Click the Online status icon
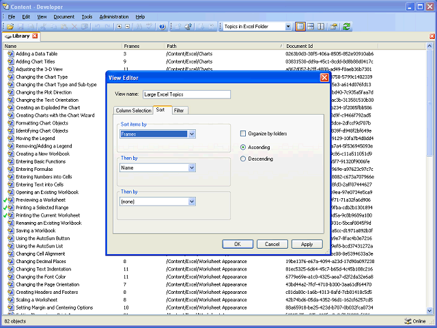 click(408, 321)
